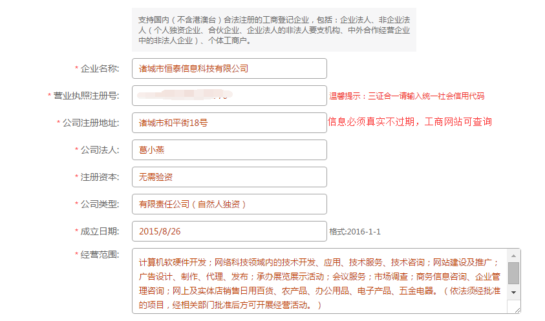Click the red 温馨提示 三证合一 hint text
Screen dimensions: 545x321
click(407, 96)
